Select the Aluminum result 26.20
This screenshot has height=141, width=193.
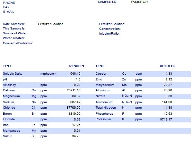pos(168,90)
